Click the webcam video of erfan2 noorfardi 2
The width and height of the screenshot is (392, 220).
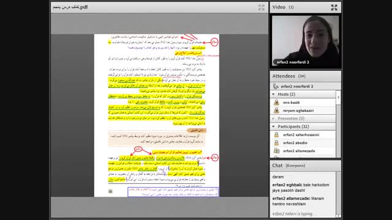[x=305, y=41]
